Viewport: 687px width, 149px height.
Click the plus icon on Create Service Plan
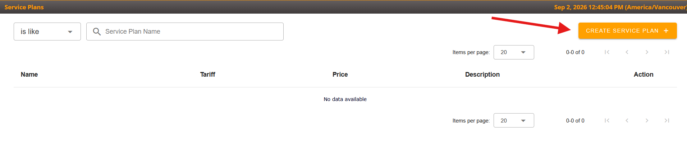tap(666, 31)
